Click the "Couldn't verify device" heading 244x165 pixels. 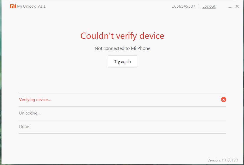(122, 36)
